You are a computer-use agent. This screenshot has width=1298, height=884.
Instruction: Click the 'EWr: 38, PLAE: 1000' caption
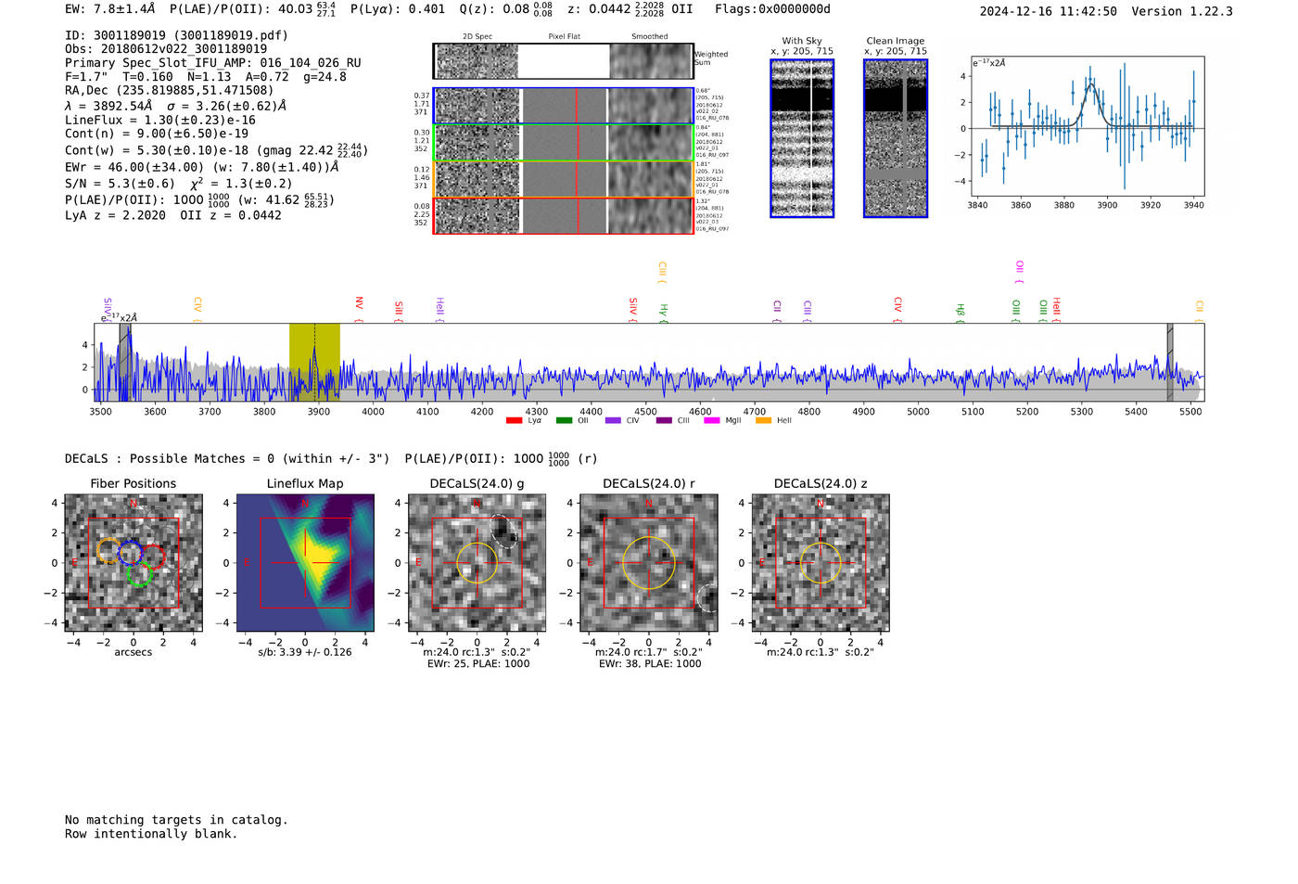coord(650,664)
